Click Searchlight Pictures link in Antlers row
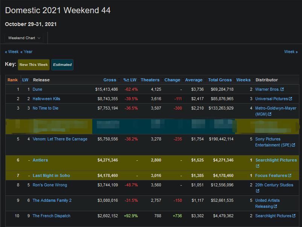Screen dimensions: 302x227 coord(276,160)
